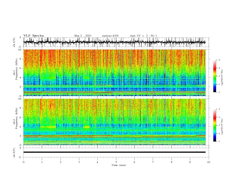Click the "8" kHz tick on ch.1 frequency axis
The height and width of the screenshot is (182, 235).
coord(21,59)
